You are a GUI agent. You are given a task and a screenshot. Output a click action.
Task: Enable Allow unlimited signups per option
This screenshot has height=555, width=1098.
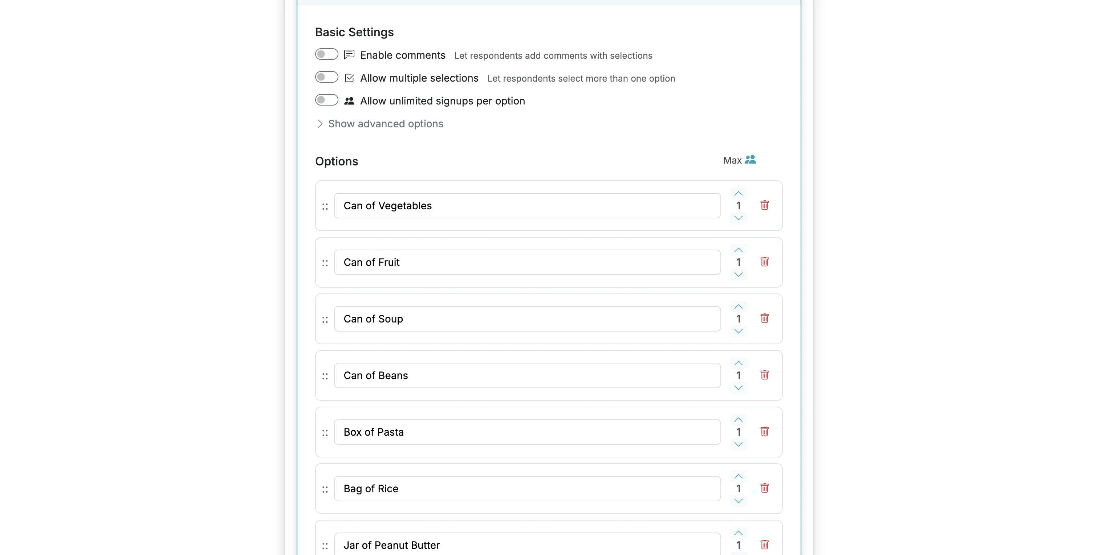tap(326, 100)
